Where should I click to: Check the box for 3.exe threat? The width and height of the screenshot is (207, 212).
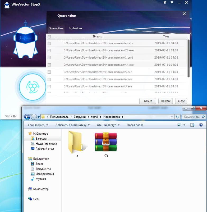pyautogui.click(x=49, y=86)
